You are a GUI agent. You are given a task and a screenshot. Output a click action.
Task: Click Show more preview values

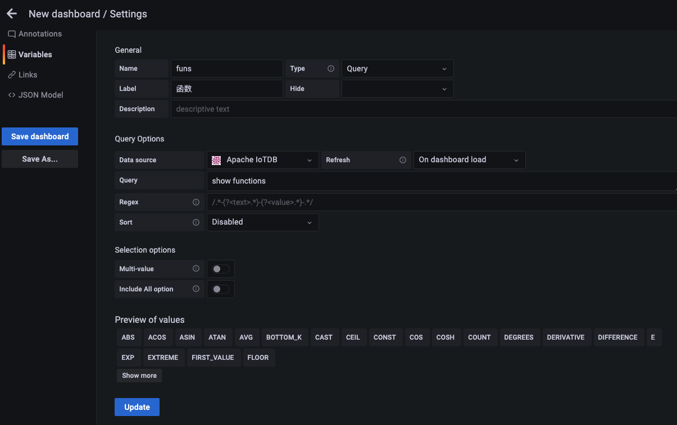[139, 376]
